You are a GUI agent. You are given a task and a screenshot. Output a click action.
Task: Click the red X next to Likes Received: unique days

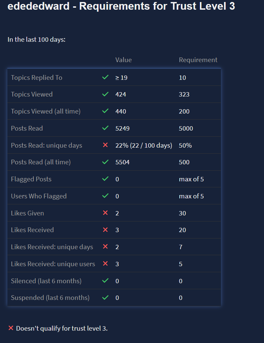[105, 247]
